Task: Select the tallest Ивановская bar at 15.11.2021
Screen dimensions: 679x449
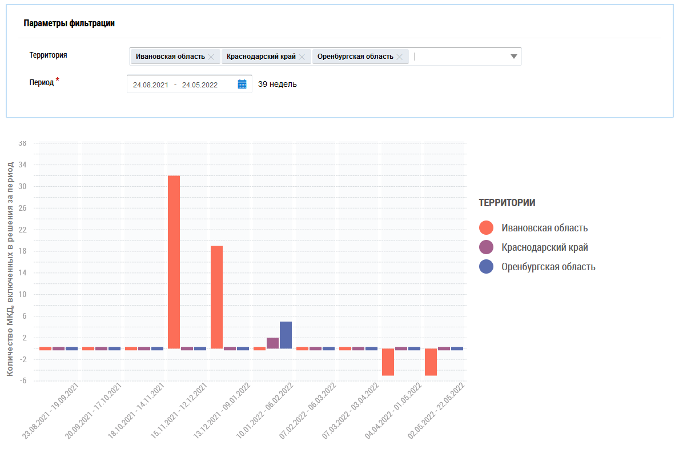Action: [174, 262]
